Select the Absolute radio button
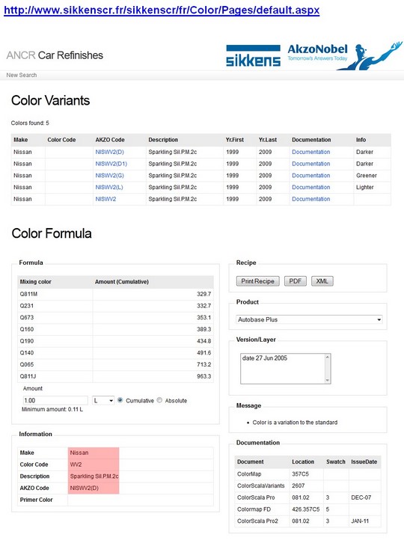The image size is (404, 543). tap(159, 400)
